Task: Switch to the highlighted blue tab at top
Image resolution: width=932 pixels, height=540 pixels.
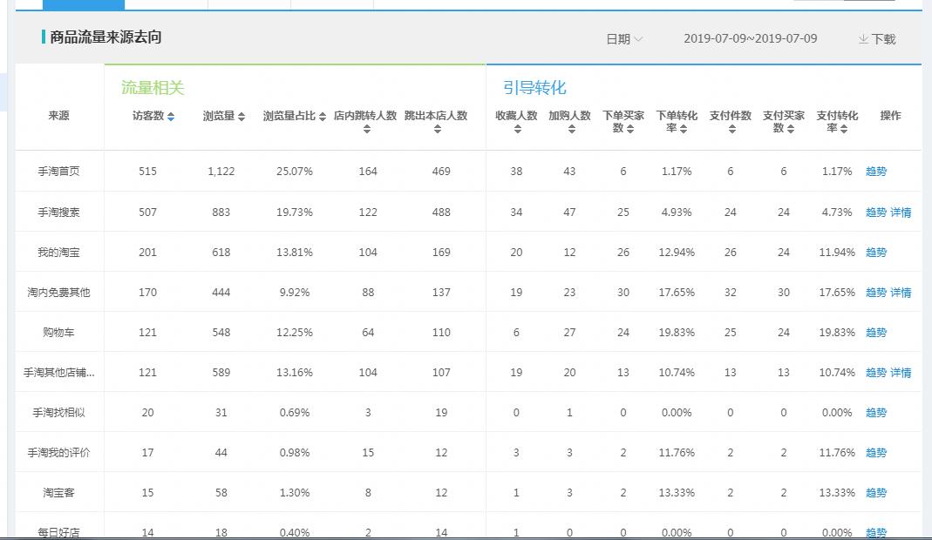Action: (83, 3)
